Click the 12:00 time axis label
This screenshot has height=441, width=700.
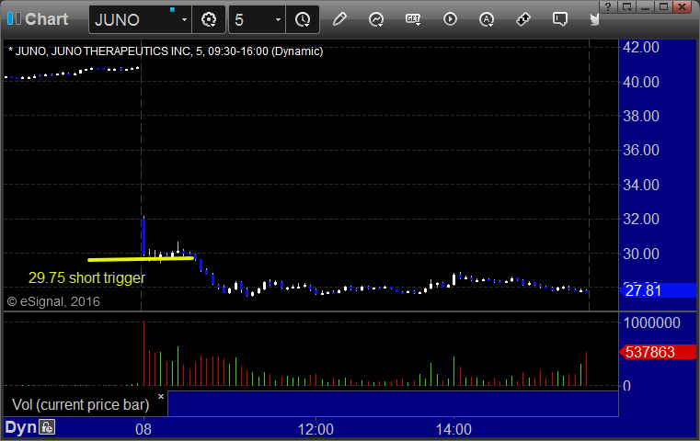point(316,429)
